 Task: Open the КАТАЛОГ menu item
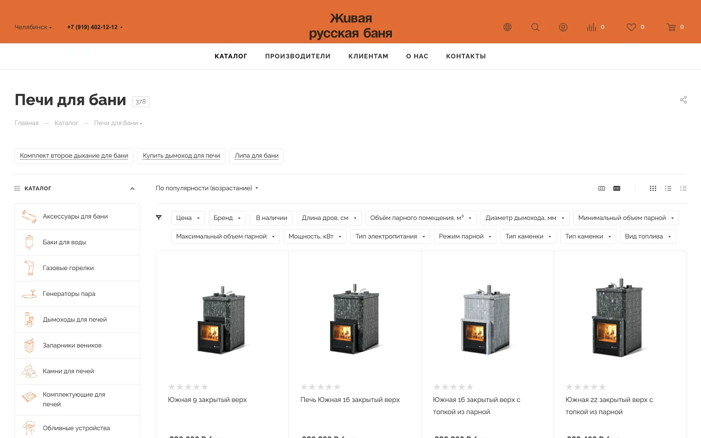point(231,56)
